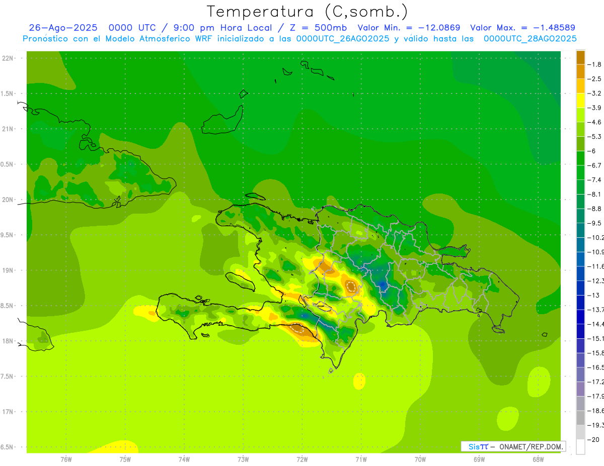
Task: Pick the yellow swatch between -3.2 and -3.9
Action: point(580,101)
